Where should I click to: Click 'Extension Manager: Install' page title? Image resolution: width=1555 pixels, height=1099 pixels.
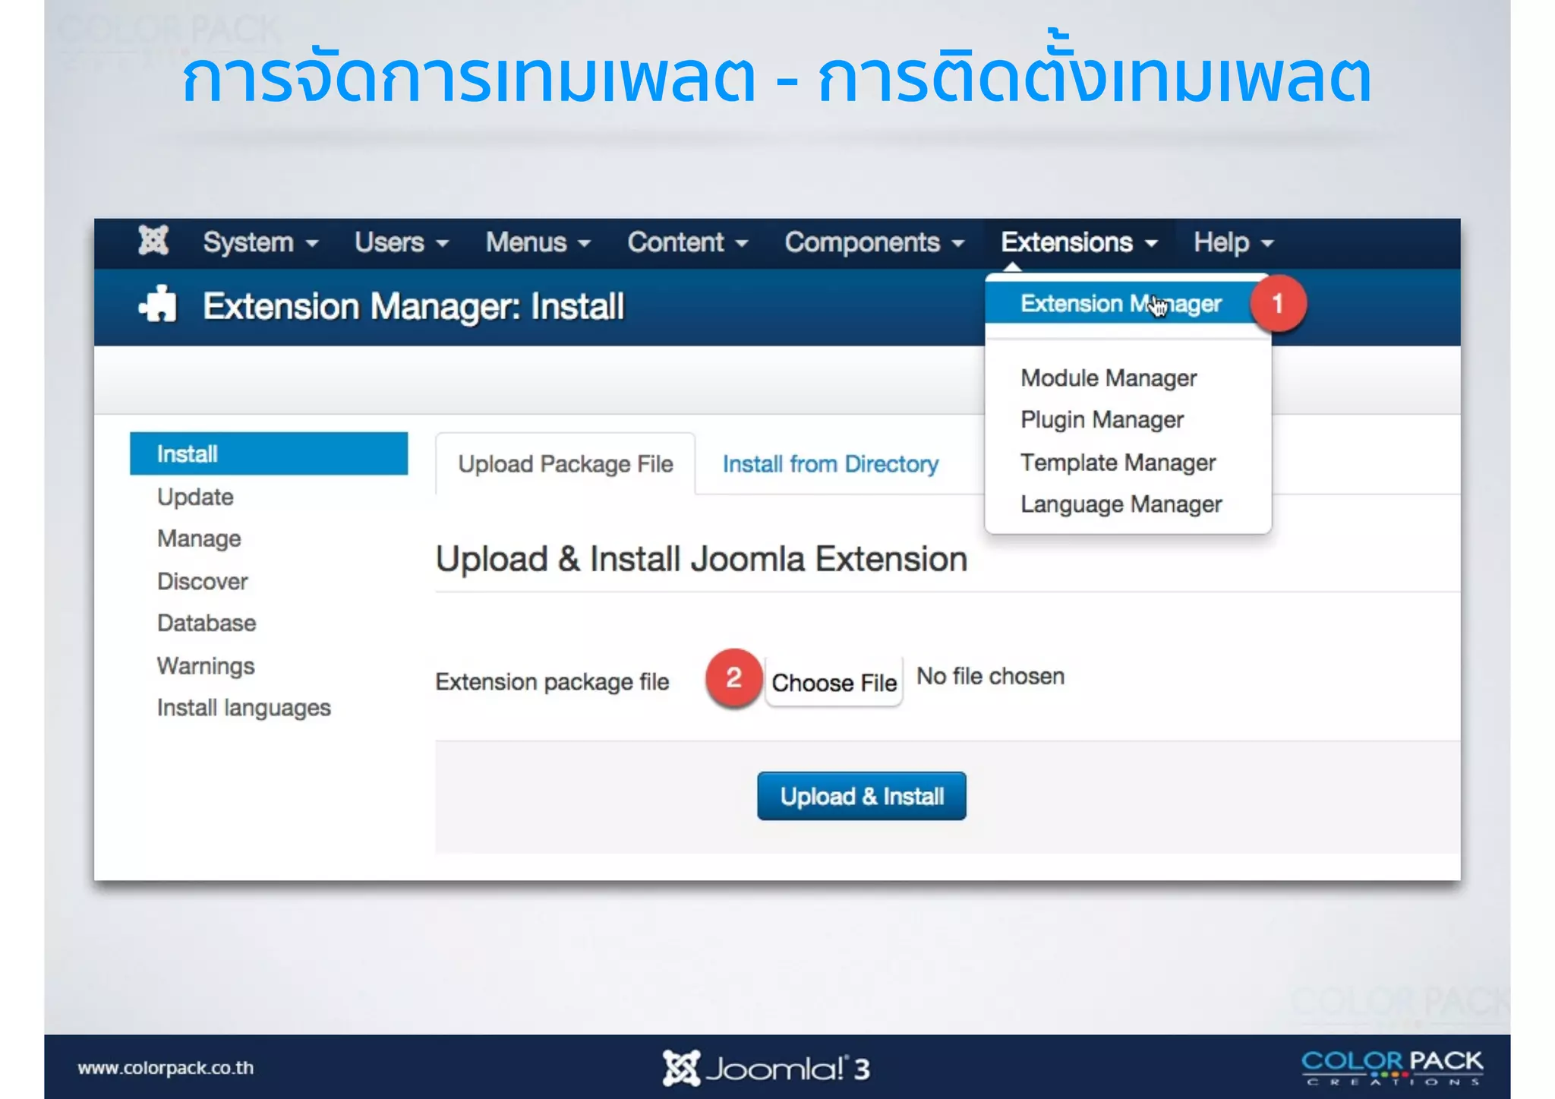[413, 307]
